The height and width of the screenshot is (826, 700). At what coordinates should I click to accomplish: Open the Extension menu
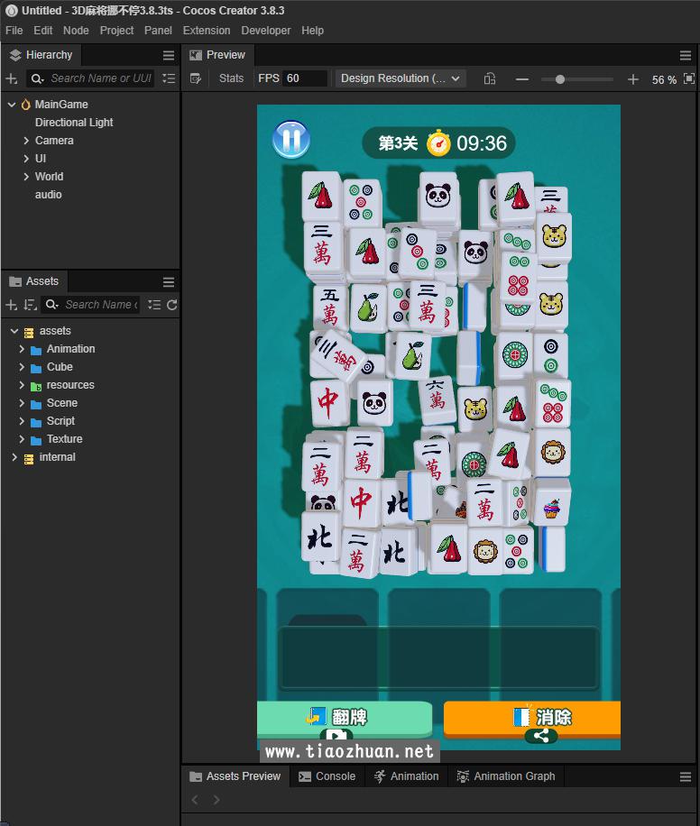pos(207,31)
